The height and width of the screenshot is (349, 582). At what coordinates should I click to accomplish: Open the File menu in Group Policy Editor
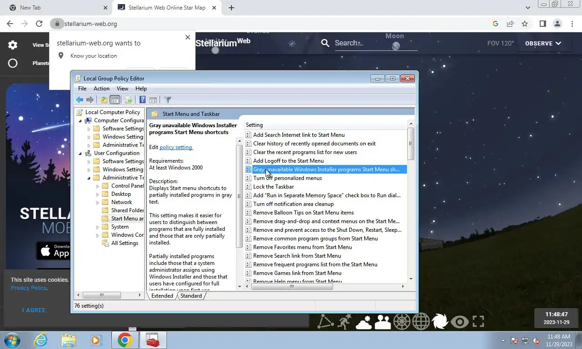point(82,89)
